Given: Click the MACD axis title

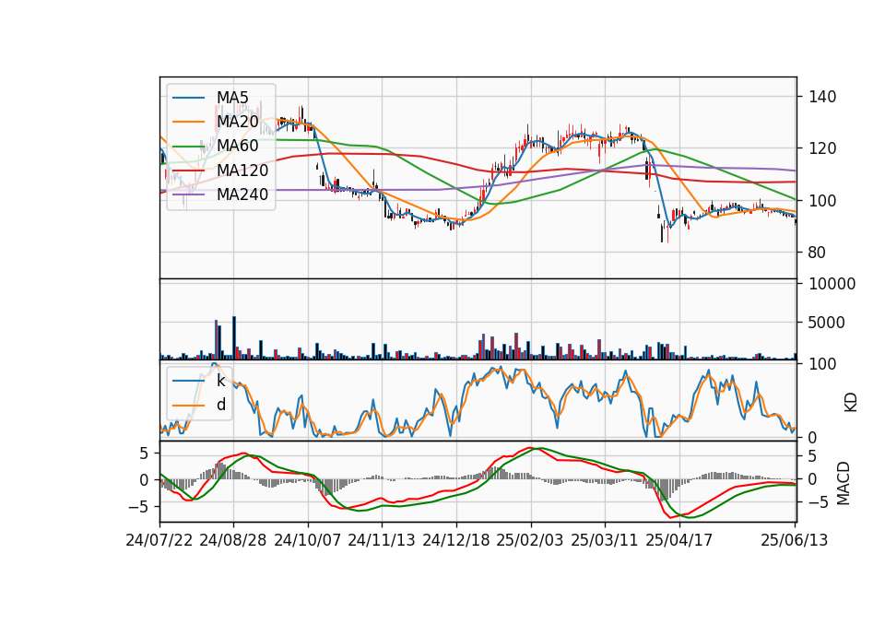Looking at the screenshot, I should coord(844,483).
